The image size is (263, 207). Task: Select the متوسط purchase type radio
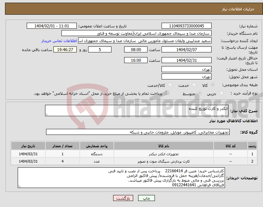coord(200,93)
